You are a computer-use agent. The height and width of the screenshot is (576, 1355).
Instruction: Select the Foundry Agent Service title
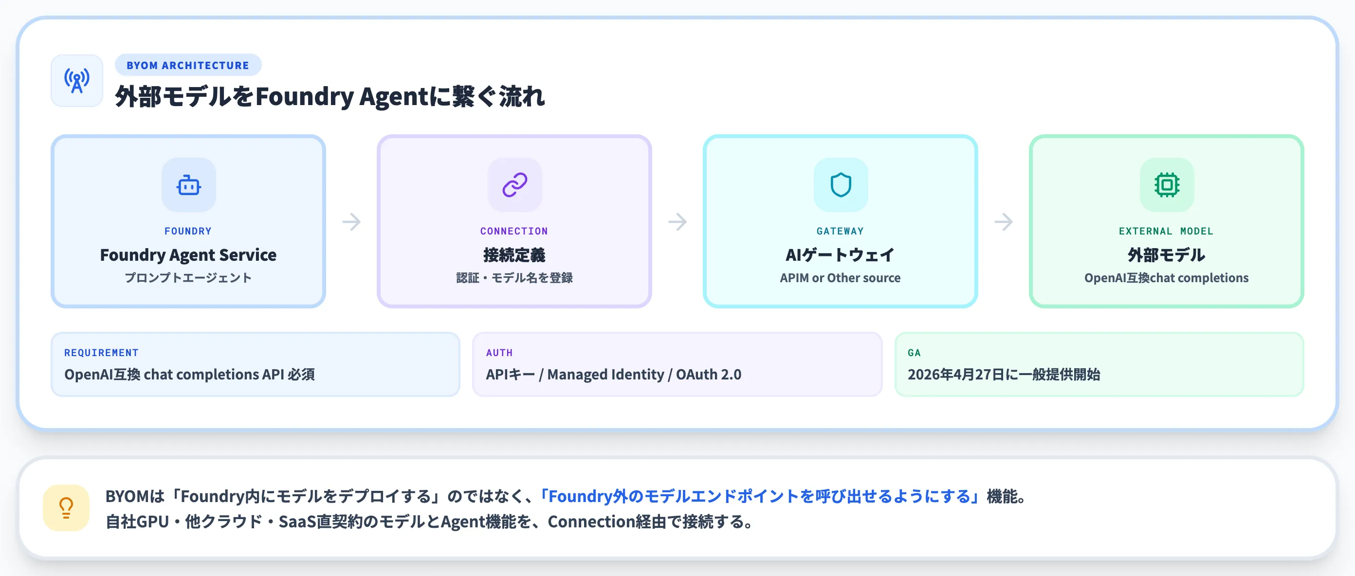[188, 255]
